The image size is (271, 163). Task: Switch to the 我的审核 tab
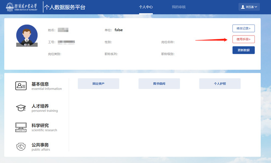pos(179,7)
